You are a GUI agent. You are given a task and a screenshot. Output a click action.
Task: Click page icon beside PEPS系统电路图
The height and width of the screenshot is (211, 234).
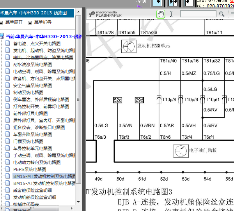pyautogui.click(x=8, y=169)
